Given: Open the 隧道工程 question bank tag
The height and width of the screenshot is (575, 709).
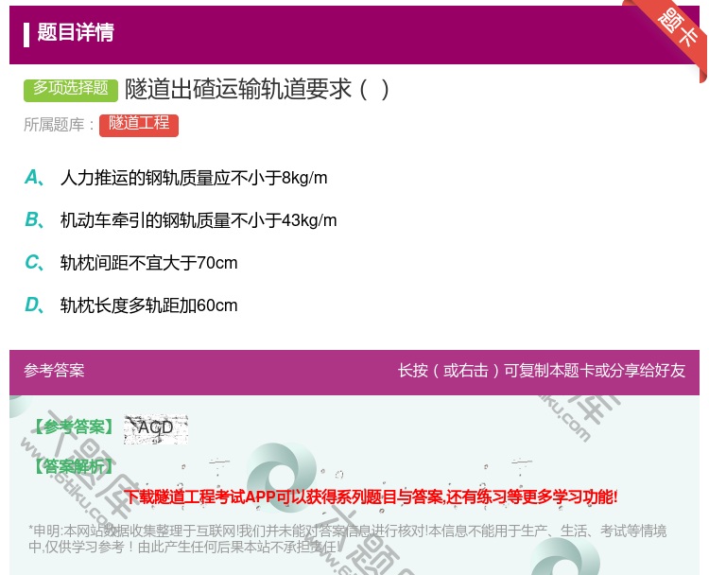Looking at the screenshot, I should point(139,125).
